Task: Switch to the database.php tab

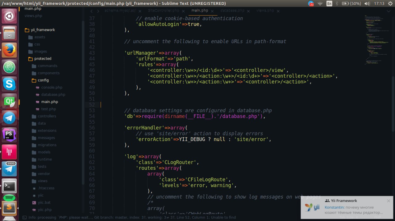Action: tap(232, 11)
